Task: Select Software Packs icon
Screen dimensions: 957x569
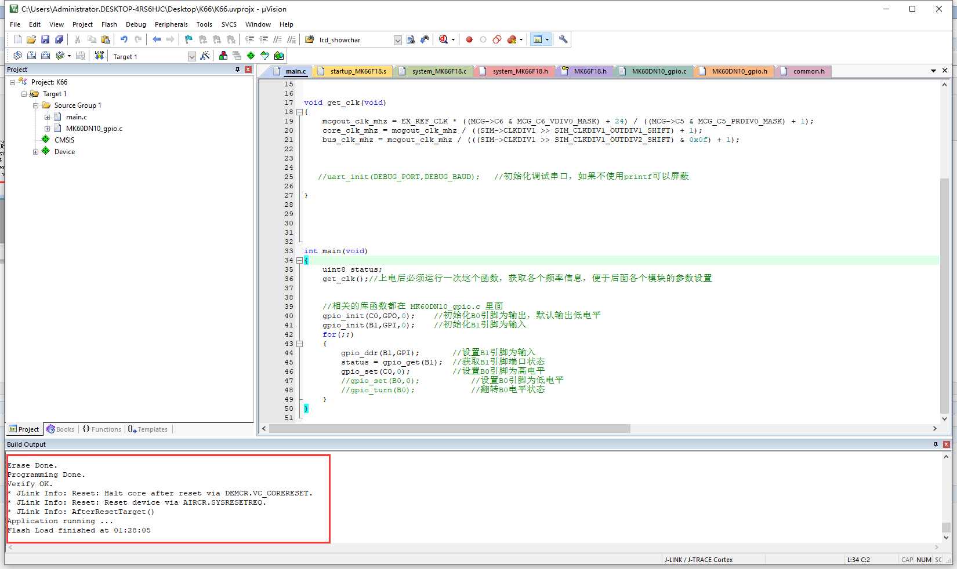Action: 265,56
